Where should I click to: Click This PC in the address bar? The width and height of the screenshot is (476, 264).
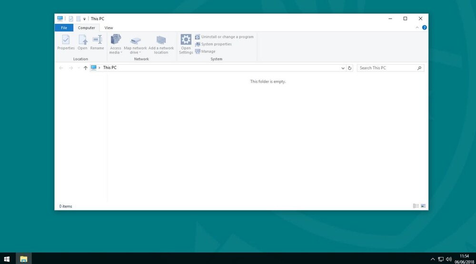[110, 68]
